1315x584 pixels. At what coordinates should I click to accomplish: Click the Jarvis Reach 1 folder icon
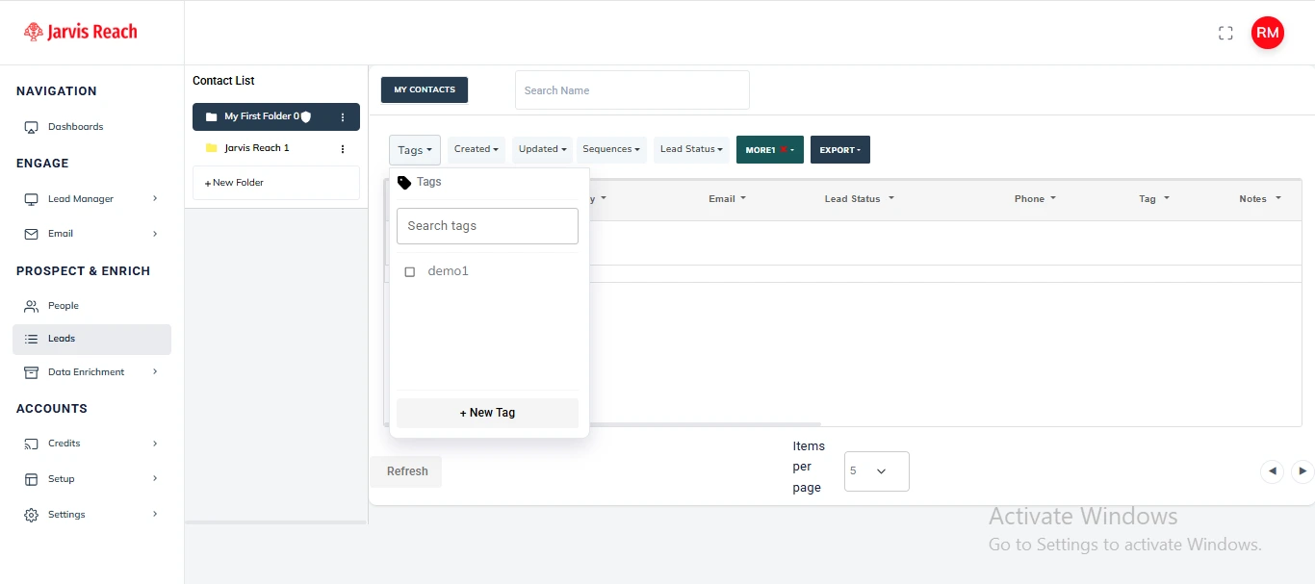coord(212,148)
